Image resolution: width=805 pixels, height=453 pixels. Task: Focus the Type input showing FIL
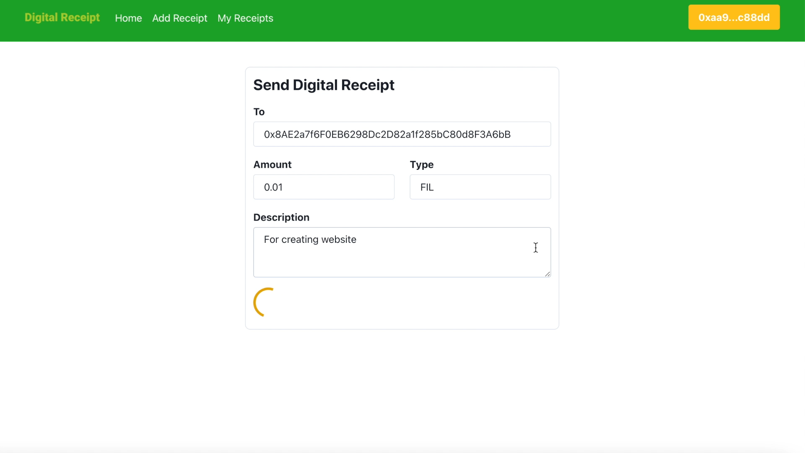[x=480, y=187]
